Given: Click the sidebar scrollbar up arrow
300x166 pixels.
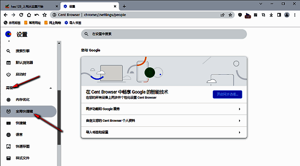Looking at the screenshot, I should 59,43.
